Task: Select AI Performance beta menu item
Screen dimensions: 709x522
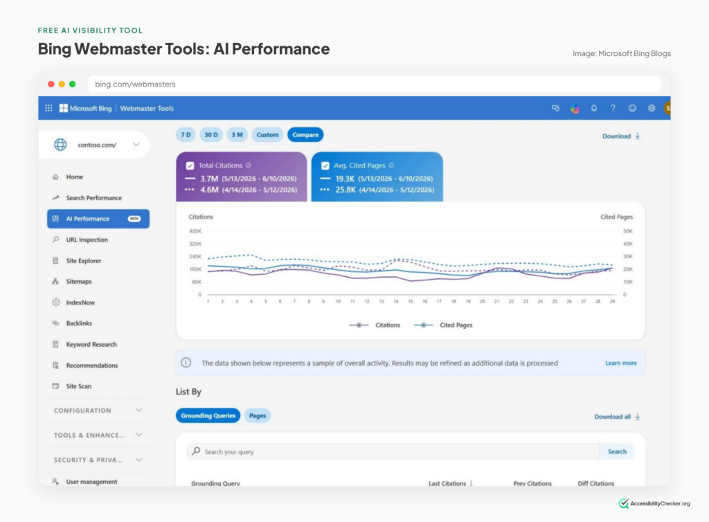Action: click(x=98, y=219)
